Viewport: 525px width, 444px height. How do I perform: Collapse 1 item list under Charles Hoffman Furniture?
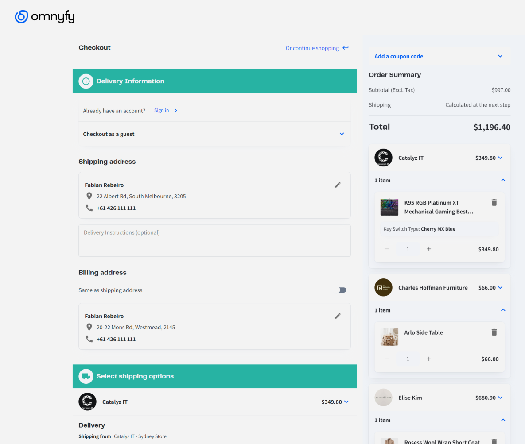(x=503, y=310)
